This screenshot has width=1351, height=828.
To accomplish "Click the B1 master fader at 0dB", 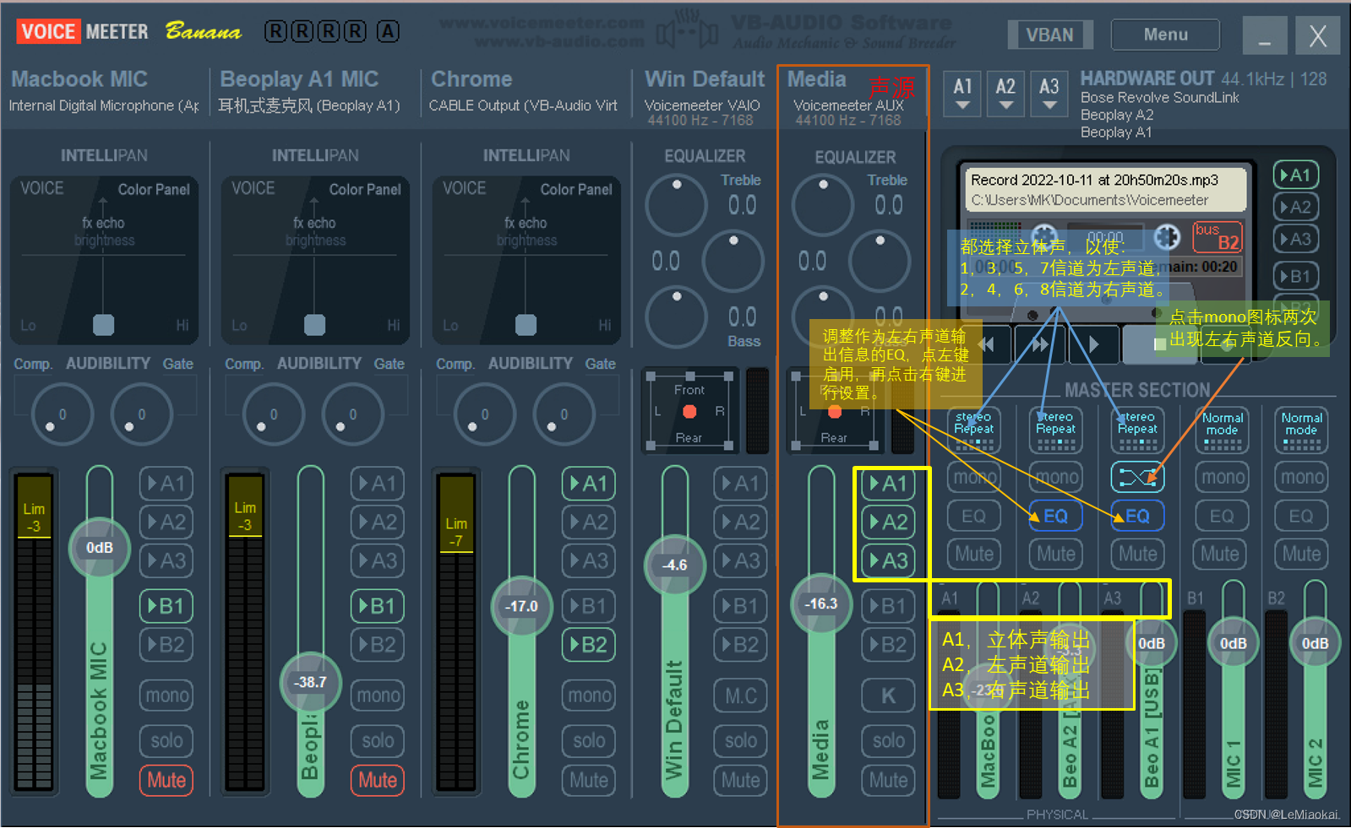I will pyautogui.click(x=1233, y=643).
